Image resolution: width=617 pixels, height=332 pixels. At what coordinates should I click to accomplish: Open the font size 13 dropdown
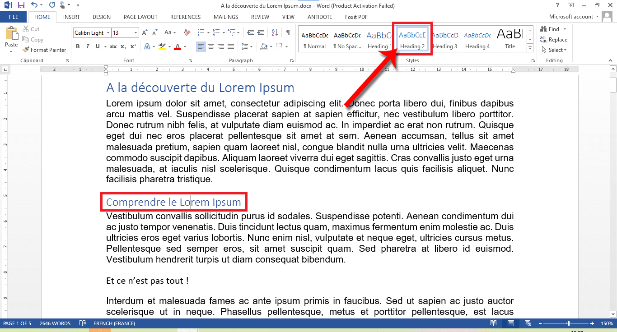[x=136, y=33]
